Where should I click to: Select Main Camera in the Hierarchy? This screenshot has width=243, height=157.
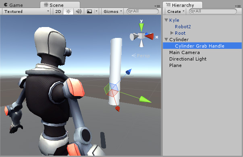coord(185,52)
